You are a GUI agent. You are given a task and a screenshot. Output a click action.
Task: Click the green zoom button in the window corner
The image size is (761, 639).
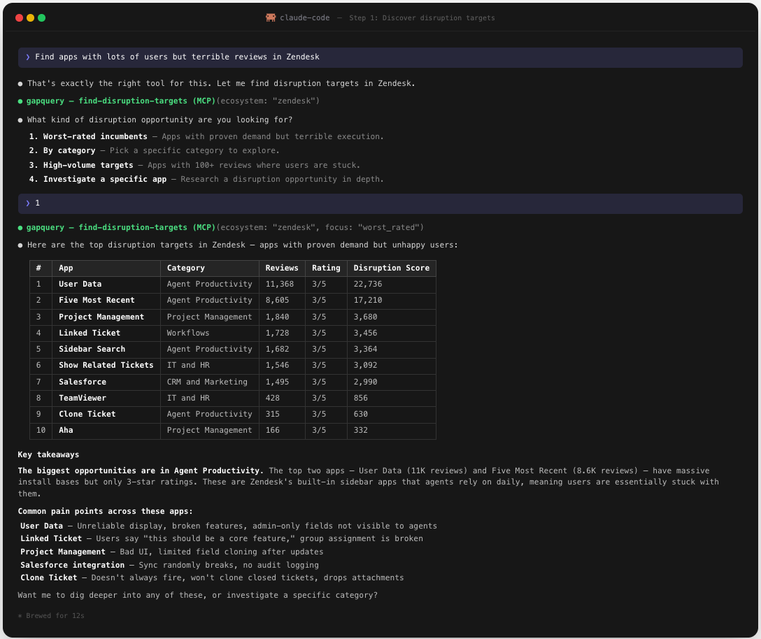pos(41,17)
